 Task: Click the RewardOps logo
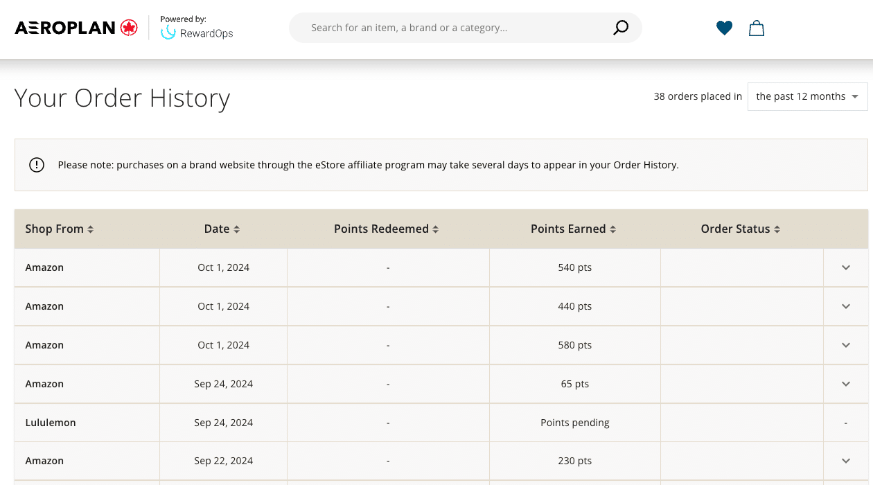click(197, 33)
